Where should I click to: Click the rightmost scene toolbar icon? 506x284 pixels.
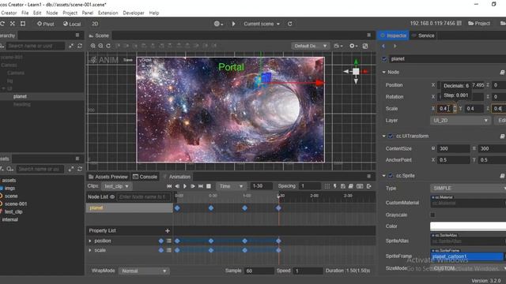365,46
